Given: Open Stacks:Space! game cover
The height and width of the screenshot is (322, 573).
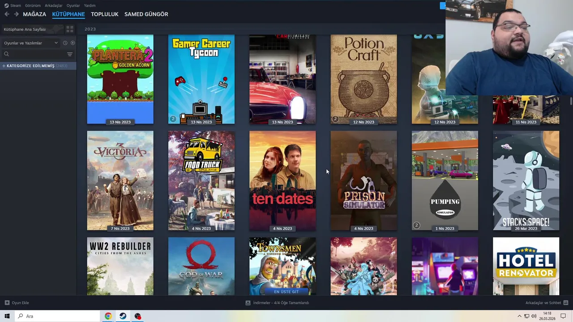Looking at the screenshot, I should coord(526,181).
